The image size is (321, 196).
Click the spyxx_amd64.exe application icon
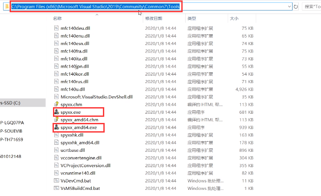pyautogui.click(x=56, y=127)
